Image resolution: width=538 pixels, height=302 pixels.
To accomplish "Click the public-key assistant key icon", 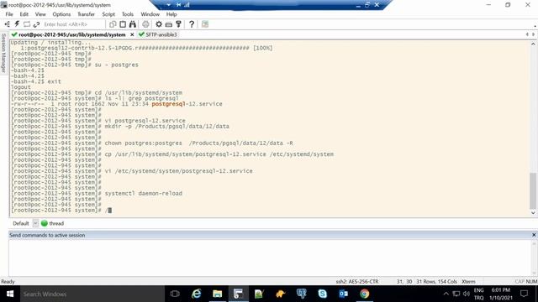I will click(178, 24).
